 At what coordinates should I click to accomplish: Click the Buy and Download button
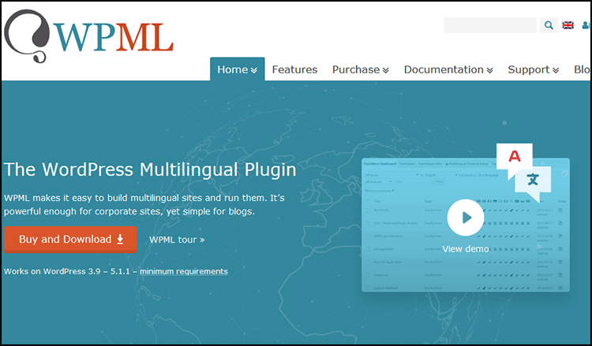tap(70, 240)
